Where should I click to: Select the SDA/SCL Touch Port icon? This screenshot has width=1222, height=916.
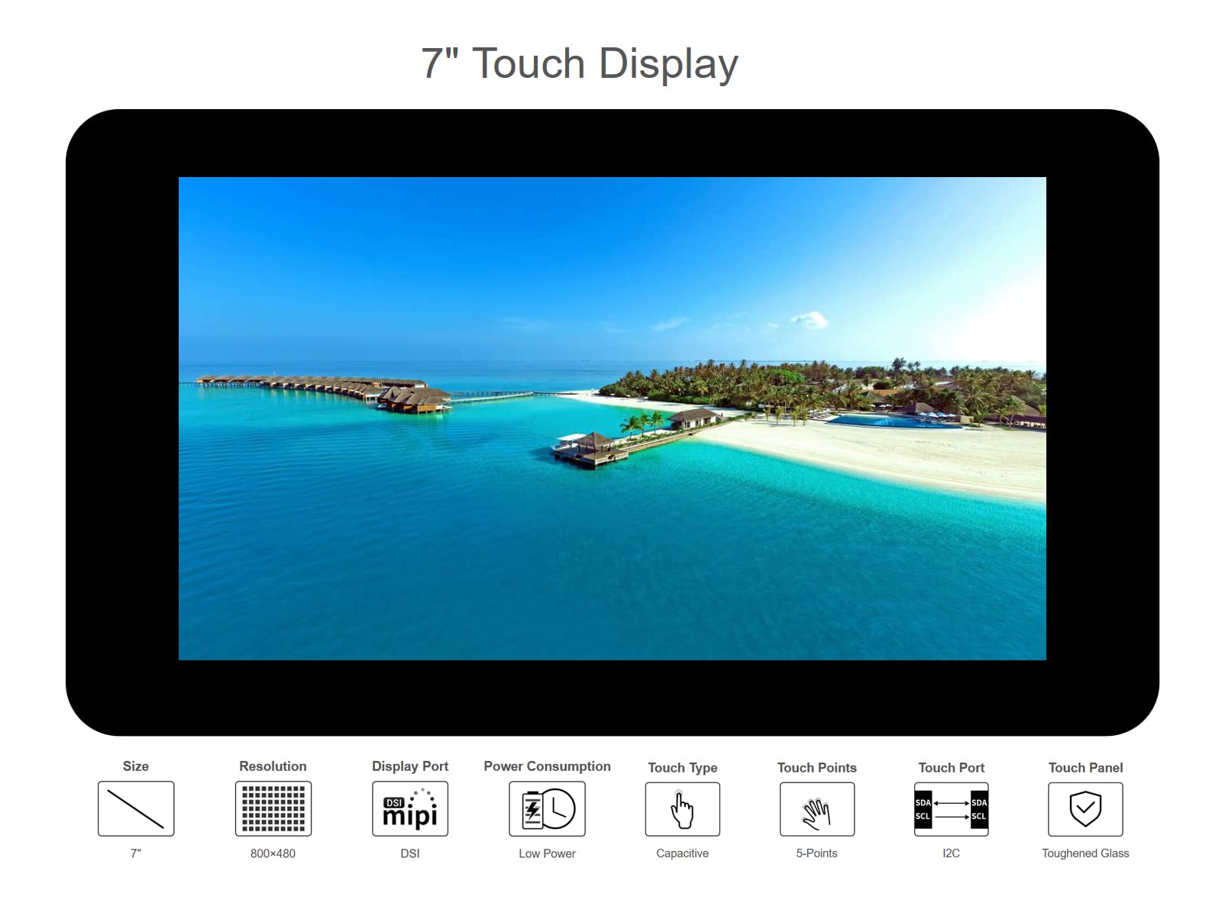[951, 809]
